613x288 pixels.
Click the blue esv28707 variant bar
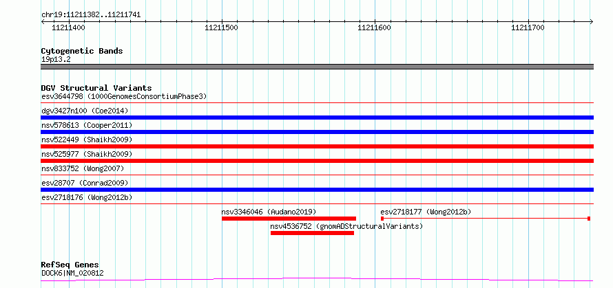point(317,190)
